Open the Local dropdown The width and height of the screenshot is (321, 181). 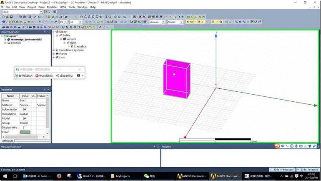41,12
